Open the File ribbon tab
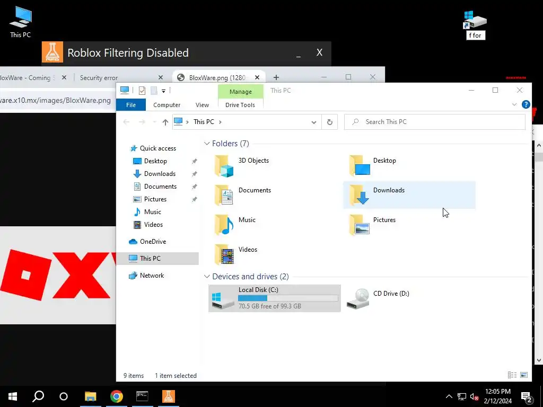The width and height of the screenshot is (543, 407). click(131, 105)
